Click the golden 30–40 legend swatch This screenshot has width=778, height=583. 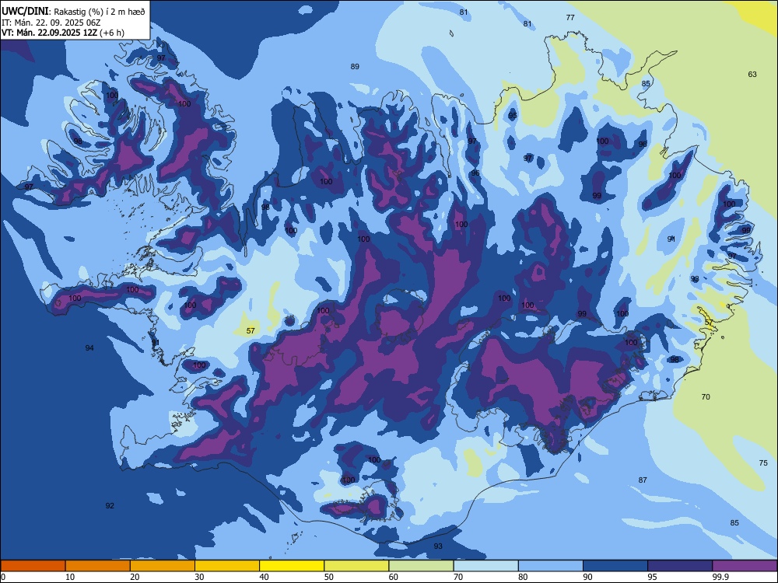coord(226,566)
